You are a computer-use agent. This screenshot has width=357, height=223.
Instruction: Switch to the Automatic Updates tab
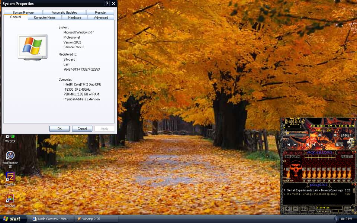pyautogui.click(x=64, y=12)
